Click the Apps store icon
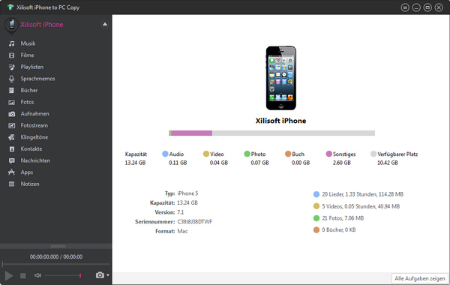The image size is (450, 285). 11,172
